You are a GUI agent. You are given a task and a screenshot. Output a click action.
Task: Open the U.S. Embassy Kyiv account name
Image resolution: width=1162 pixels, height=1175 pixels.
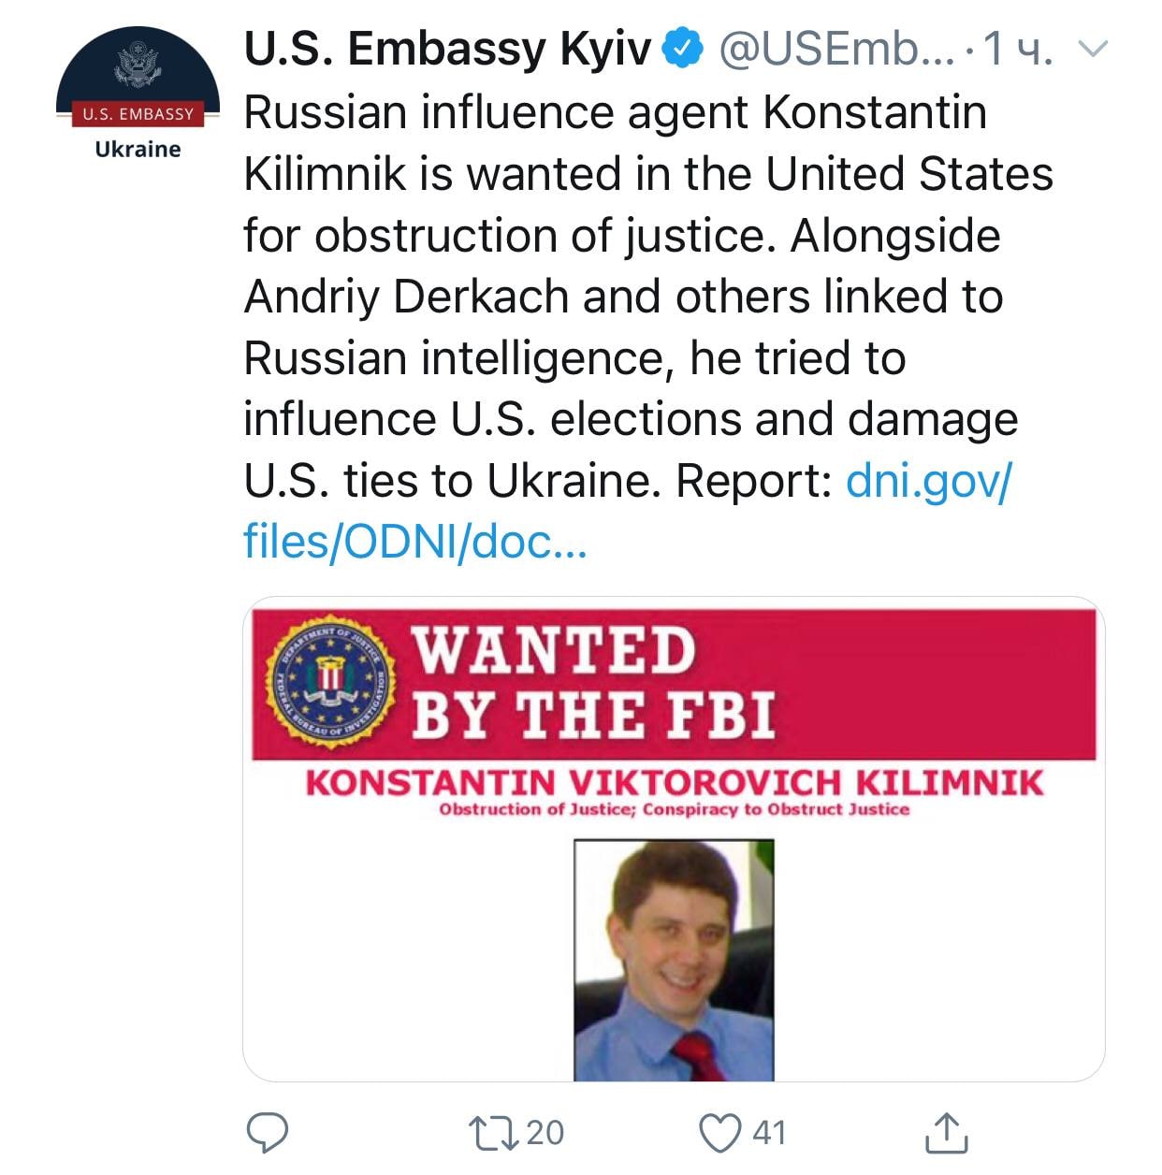click(446, 50)
